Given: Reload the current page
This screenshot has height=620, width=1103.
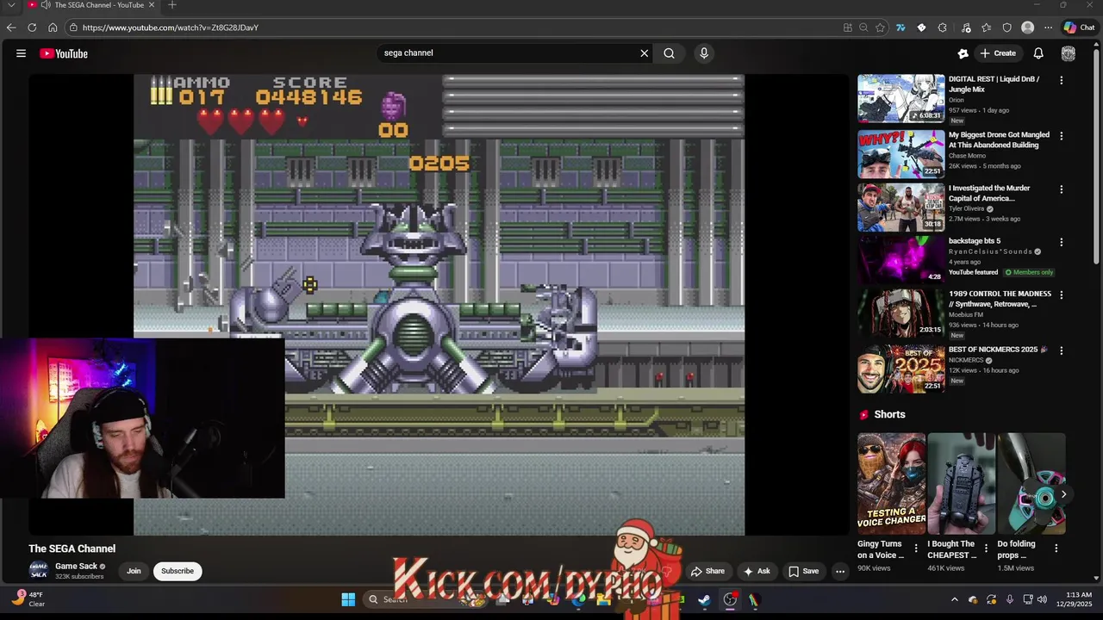Looking at the screenshot, I should pyautogui.click(x=32, y=28).
